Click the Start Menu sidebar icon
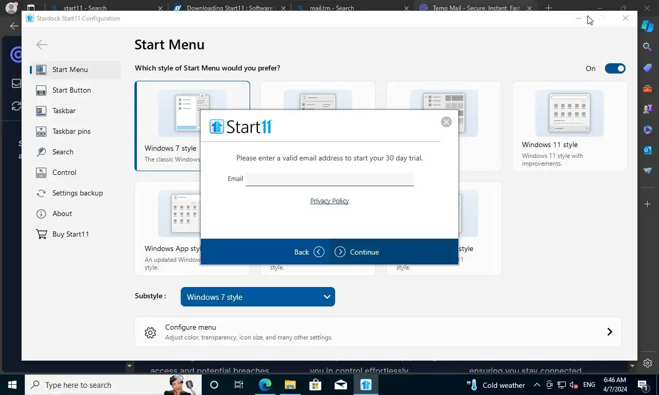The width and height of the screenshot is (659, 395). 41,69
